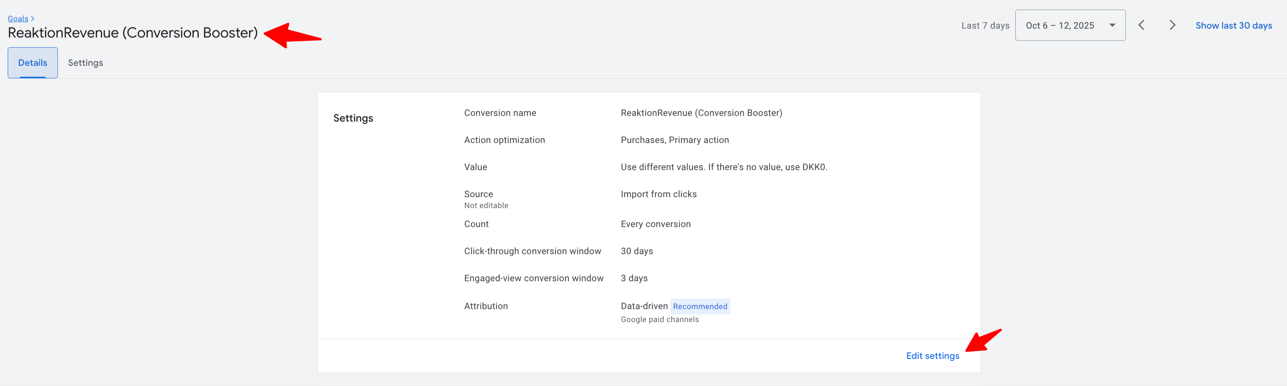
Task: Click the Conversion name value in the Settings card
Action: [x=701, y=113]
